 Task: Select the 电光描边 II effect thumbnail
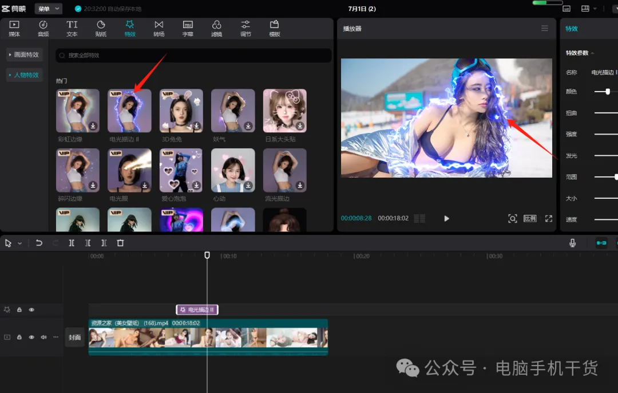point(129,111)
